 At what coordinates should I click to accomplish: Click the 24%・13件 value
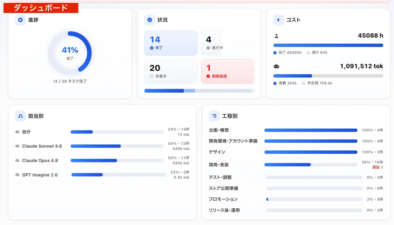[x=179, y=130]
